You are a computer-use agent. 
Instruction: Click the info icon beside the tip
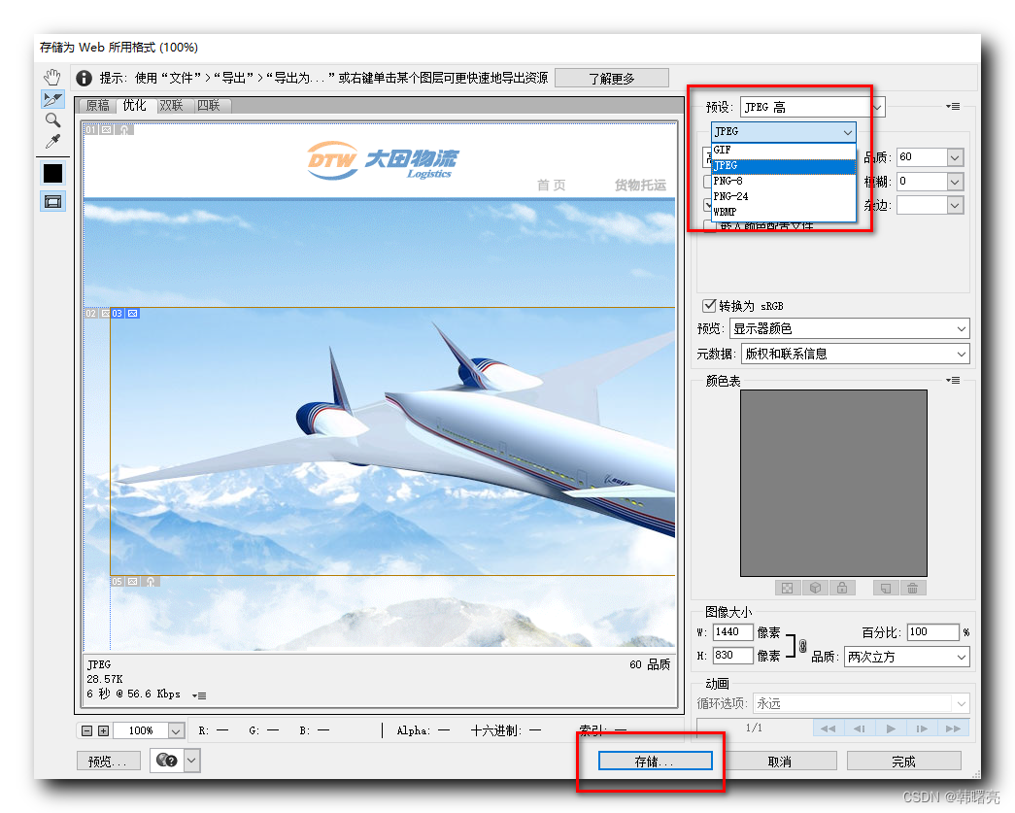pyautogui.click(x=84, y=78)
